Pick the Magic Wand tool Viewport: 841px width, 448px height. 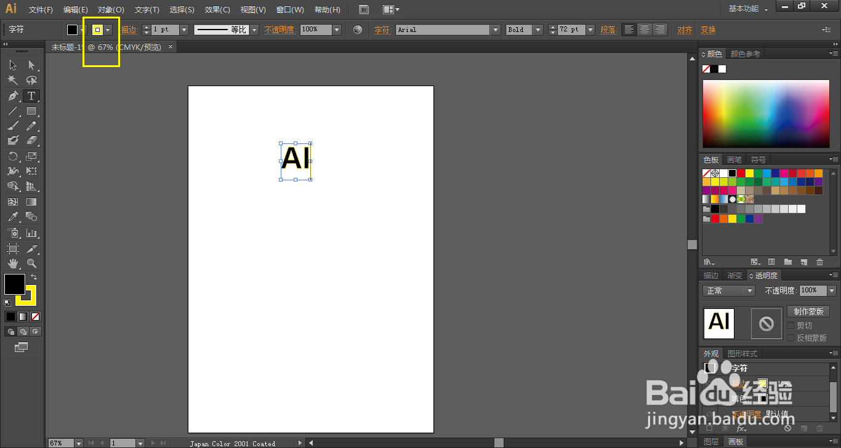click(13, 80)
